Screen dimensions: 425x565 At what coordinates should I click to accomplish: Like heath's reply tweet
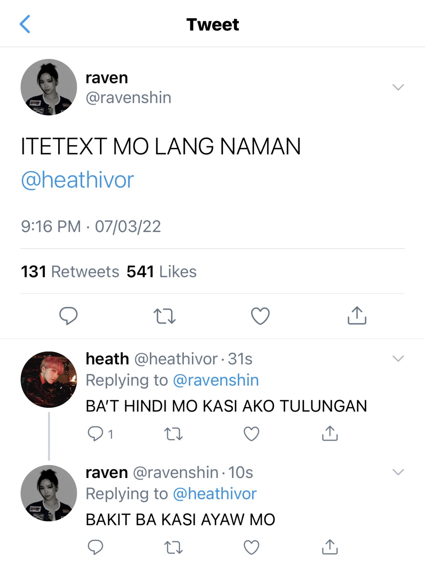[x=252, y=434]
